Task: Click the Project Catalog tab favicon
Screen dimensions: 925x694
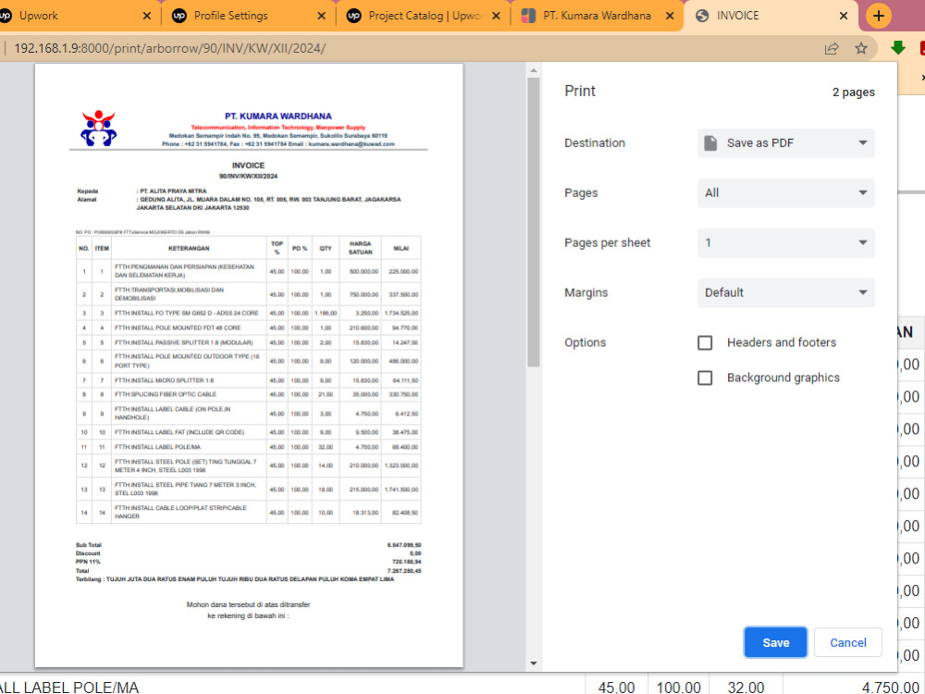Action: (x=354, y=16)
